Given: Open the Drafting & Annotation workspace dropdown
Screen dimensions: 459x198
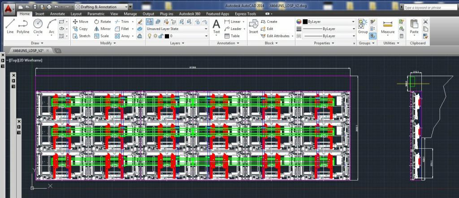Looking at the screenshot, I should [x=104, y=7].
